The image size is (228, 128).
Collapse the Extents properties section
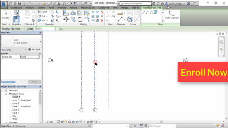coord(40,54)
